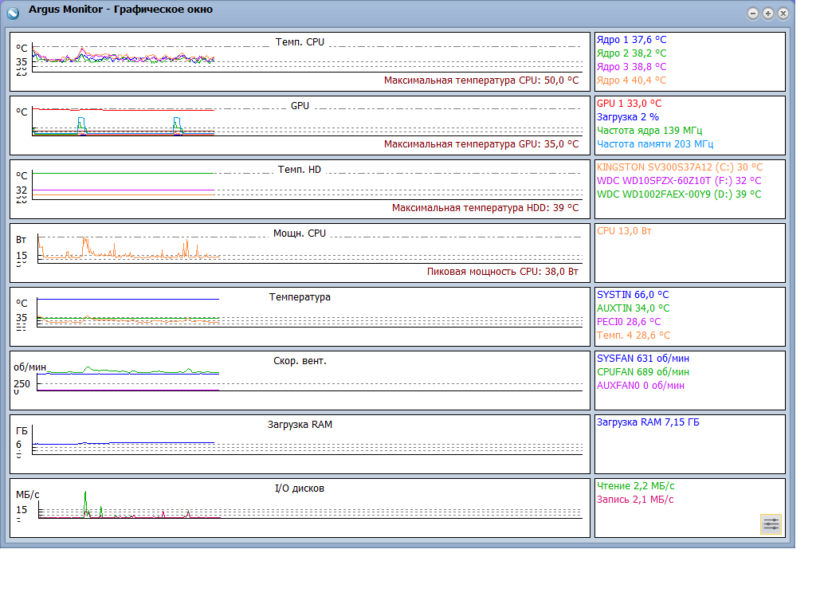816x612 pixels.
Task: Maximize the window with the plus button
Action: (x=768, y=13)
